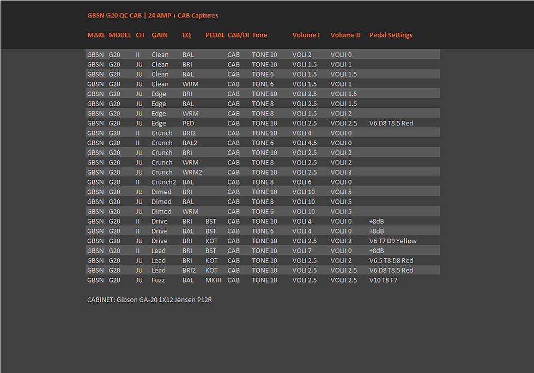Image resolution: width=534 pixels, height=373 pixels.
Task: Click 'VOLI 6' in the Crunch2 row
Action: click(302, 182)
